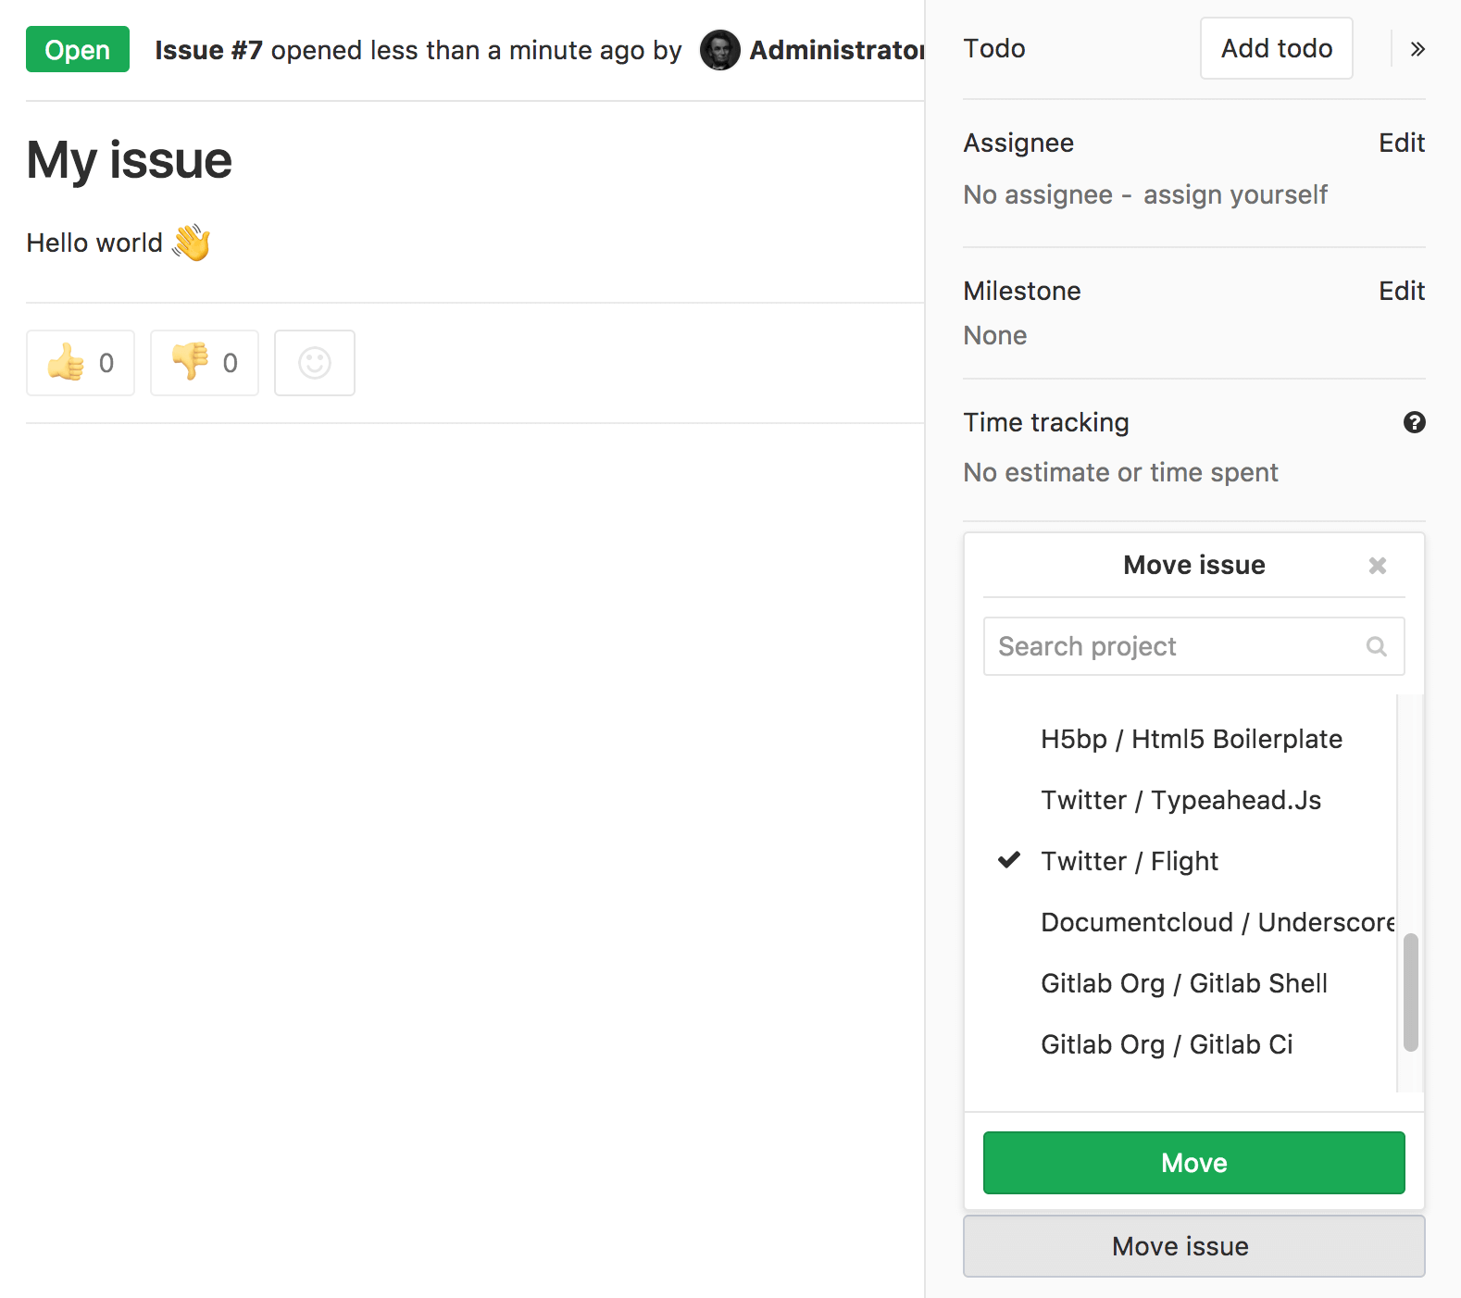Open the emoji reaction picker
The width and height of the screenshot is (1461, 1298).
(x=314, y=363)
